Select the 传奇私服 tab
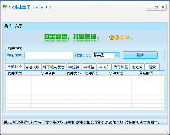 tap(121, 67)
